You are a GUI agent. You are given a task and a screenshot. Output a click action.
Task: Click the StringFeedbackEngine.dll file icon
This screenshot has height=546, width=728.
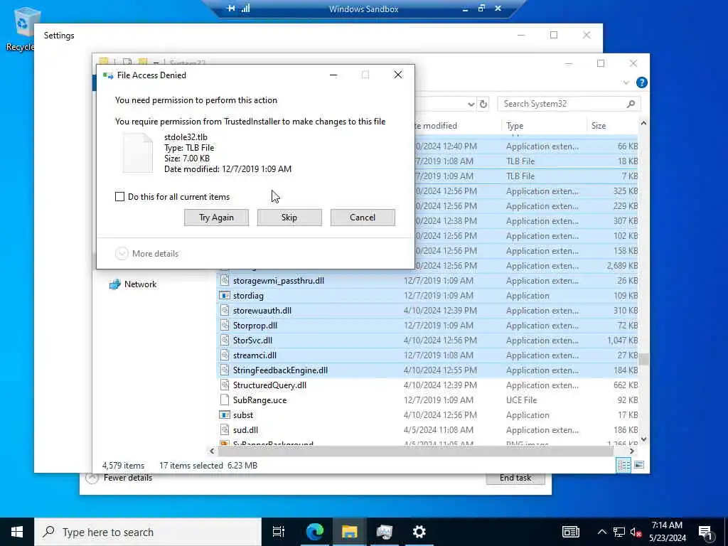tap(225, 370)
